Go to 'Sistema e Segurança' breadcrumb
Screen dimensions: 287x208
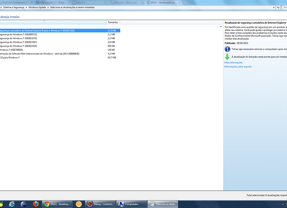tap(14, 7)
